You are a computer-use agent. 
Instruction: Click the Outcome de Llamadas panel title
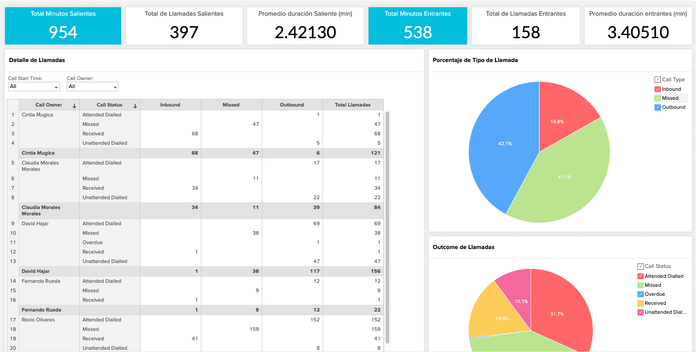pos(464,247)
